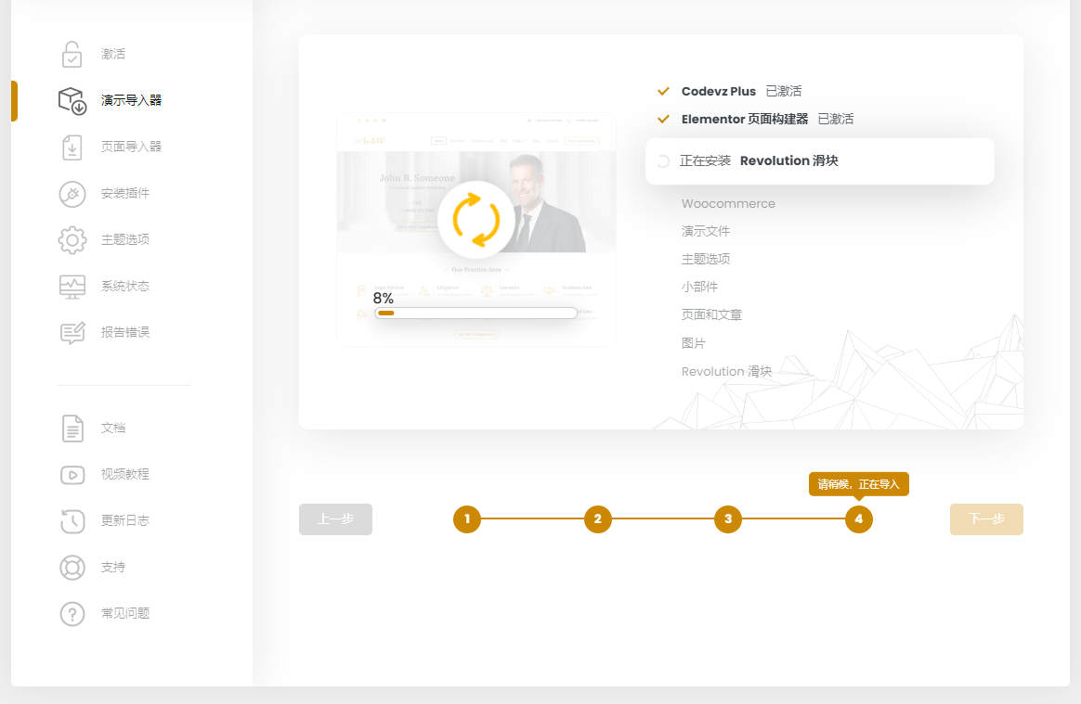Click the documentation file icon
The width and height of the screenshot is (1081, 704).
(x=72, y=429)
